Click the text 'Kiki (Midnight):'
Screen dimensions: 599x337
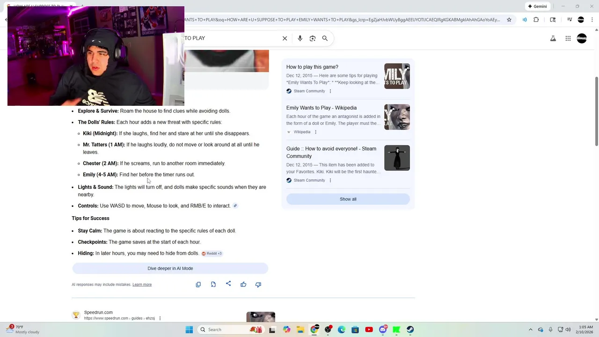pyautogui.click(x=100, y=133)
